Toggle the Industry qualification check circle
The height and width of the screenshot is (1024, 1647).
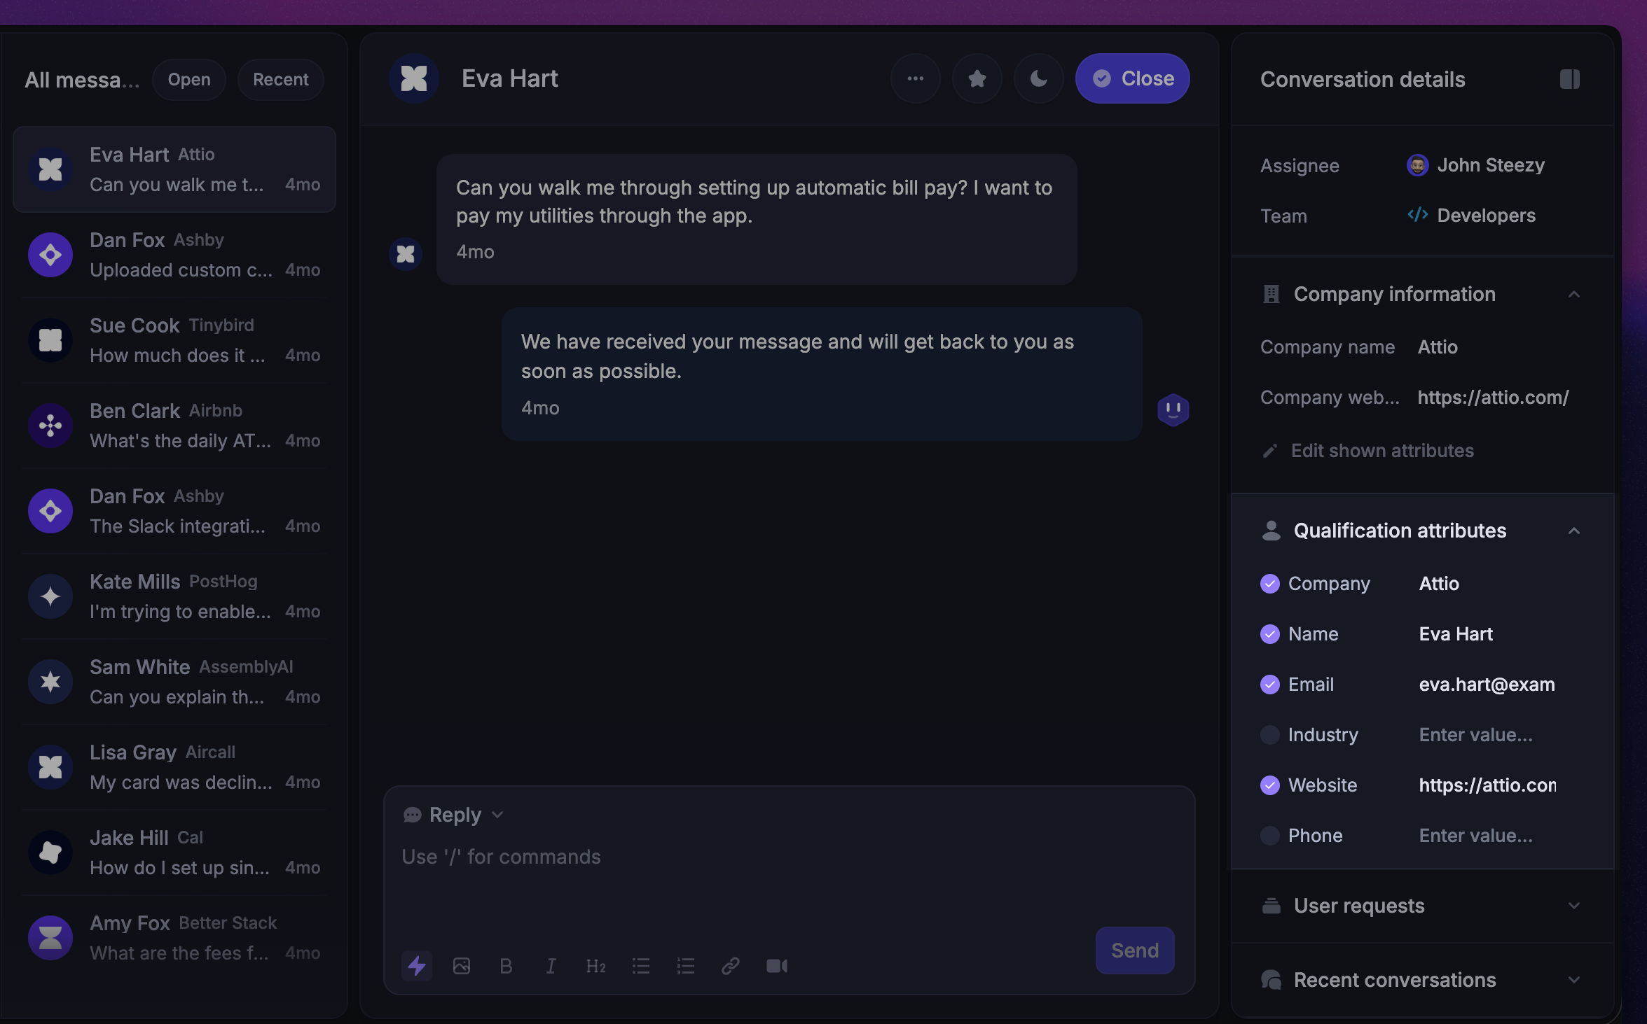pos(1269,734)
